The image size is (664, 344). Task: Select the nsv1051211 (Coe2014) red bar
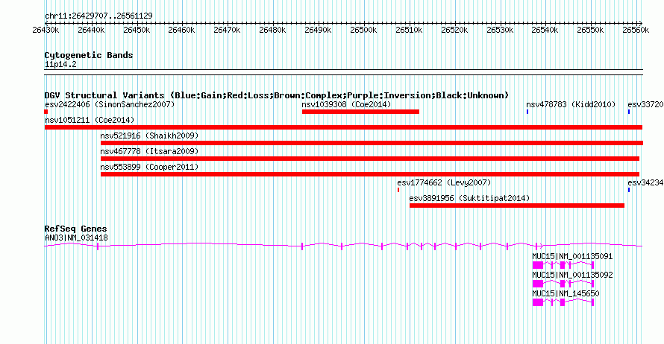click(343, 127)
